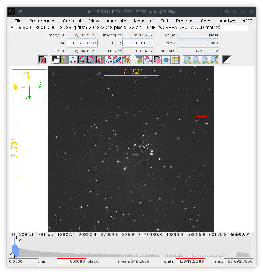Screen dimensions: 263x274
Task: Click the FITS header info subtitle line
Action: (114, 28)
